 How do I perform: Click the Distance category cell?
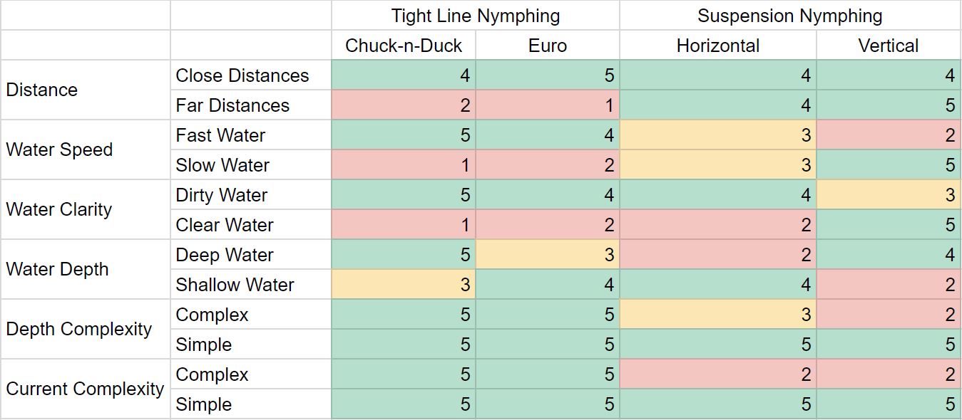click(x=86, y=90)
